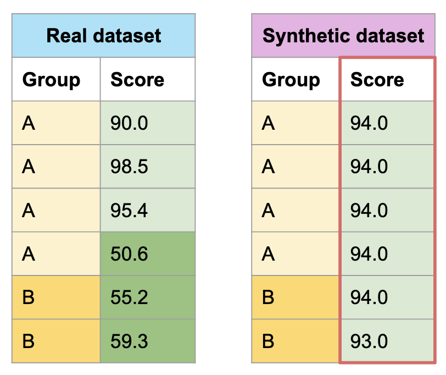Viewport: 446px width, 375px height.
Task: Select the Group column header in Synthetic dataset
Action: click(296, 80)
